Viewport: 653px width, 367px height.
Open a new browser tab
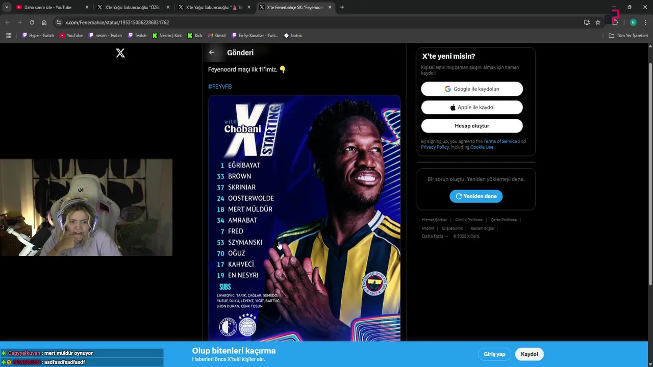pyautogui.click(x=342, y=7)
